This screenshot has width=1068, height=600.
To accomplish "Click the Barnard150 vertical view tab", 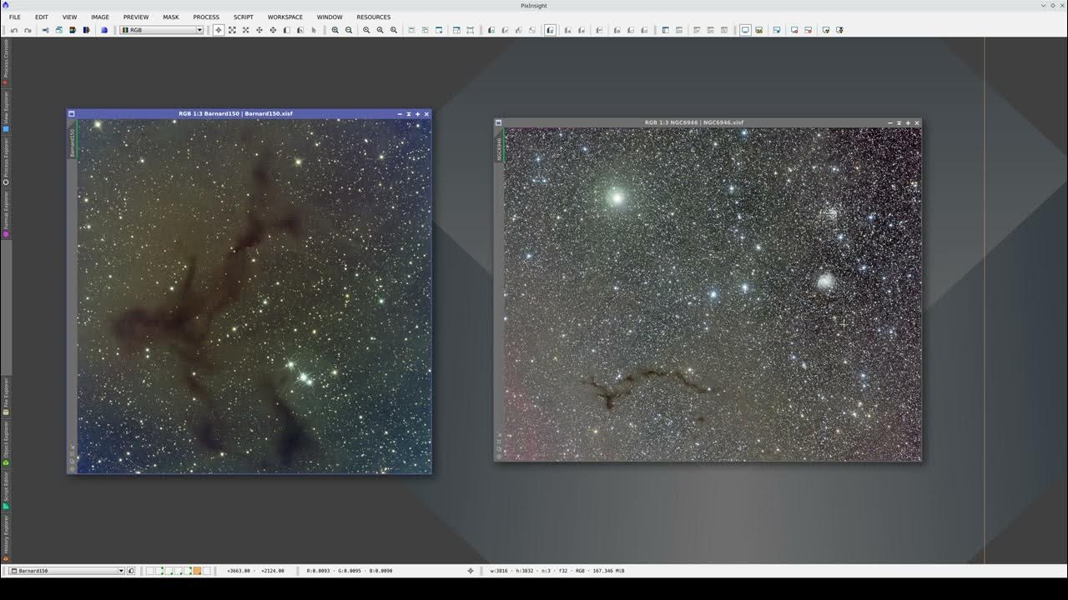I will pos(72,141).
